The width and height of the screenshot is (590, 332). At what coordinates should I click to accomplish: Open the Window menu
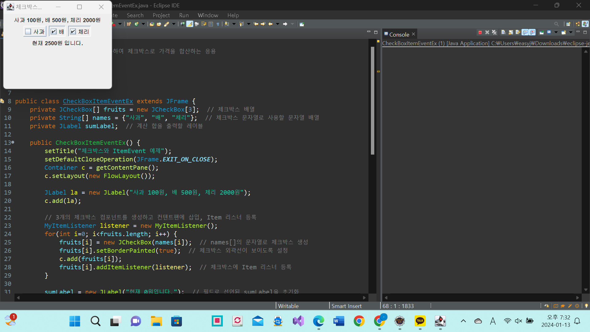pos(208,15)
